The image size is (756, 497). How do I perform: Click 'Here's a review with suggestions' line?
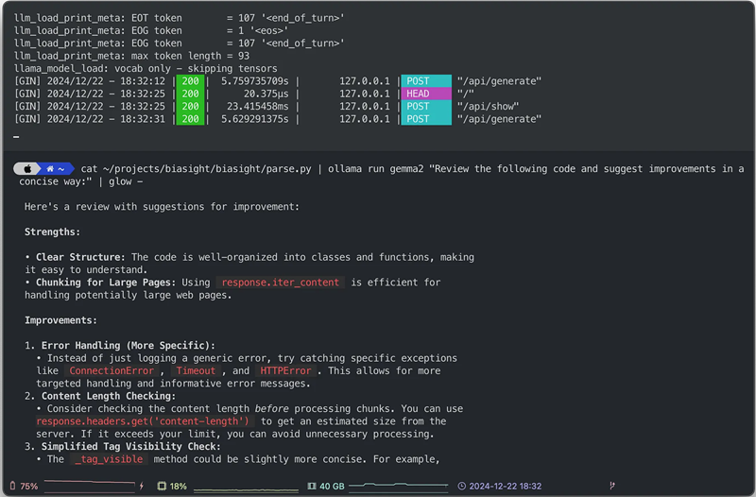point(162,207)
